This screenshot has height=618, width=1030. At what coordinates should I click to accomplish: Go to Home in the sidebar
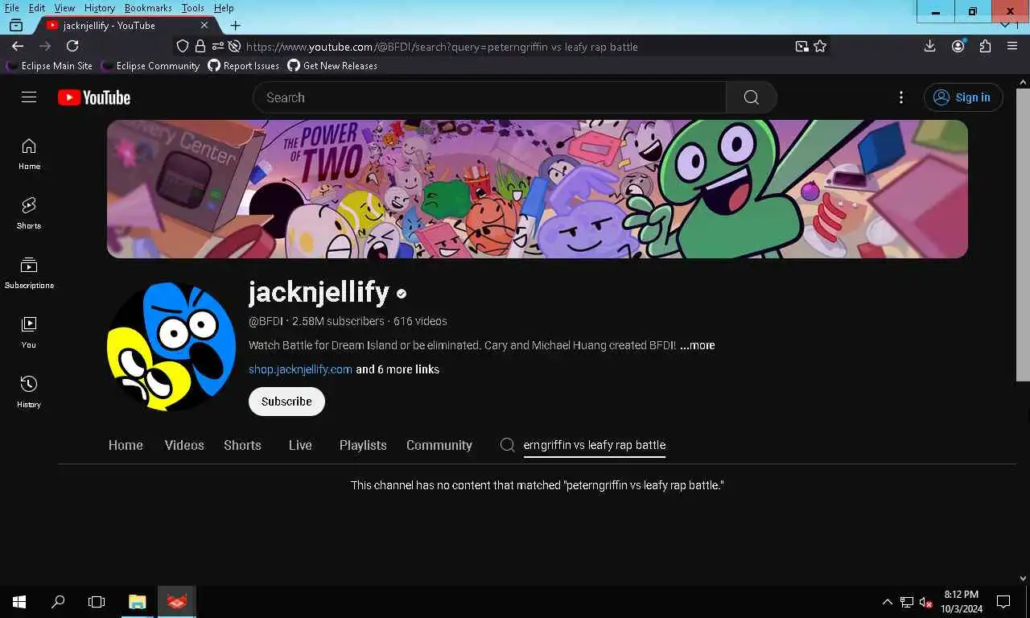29,154
